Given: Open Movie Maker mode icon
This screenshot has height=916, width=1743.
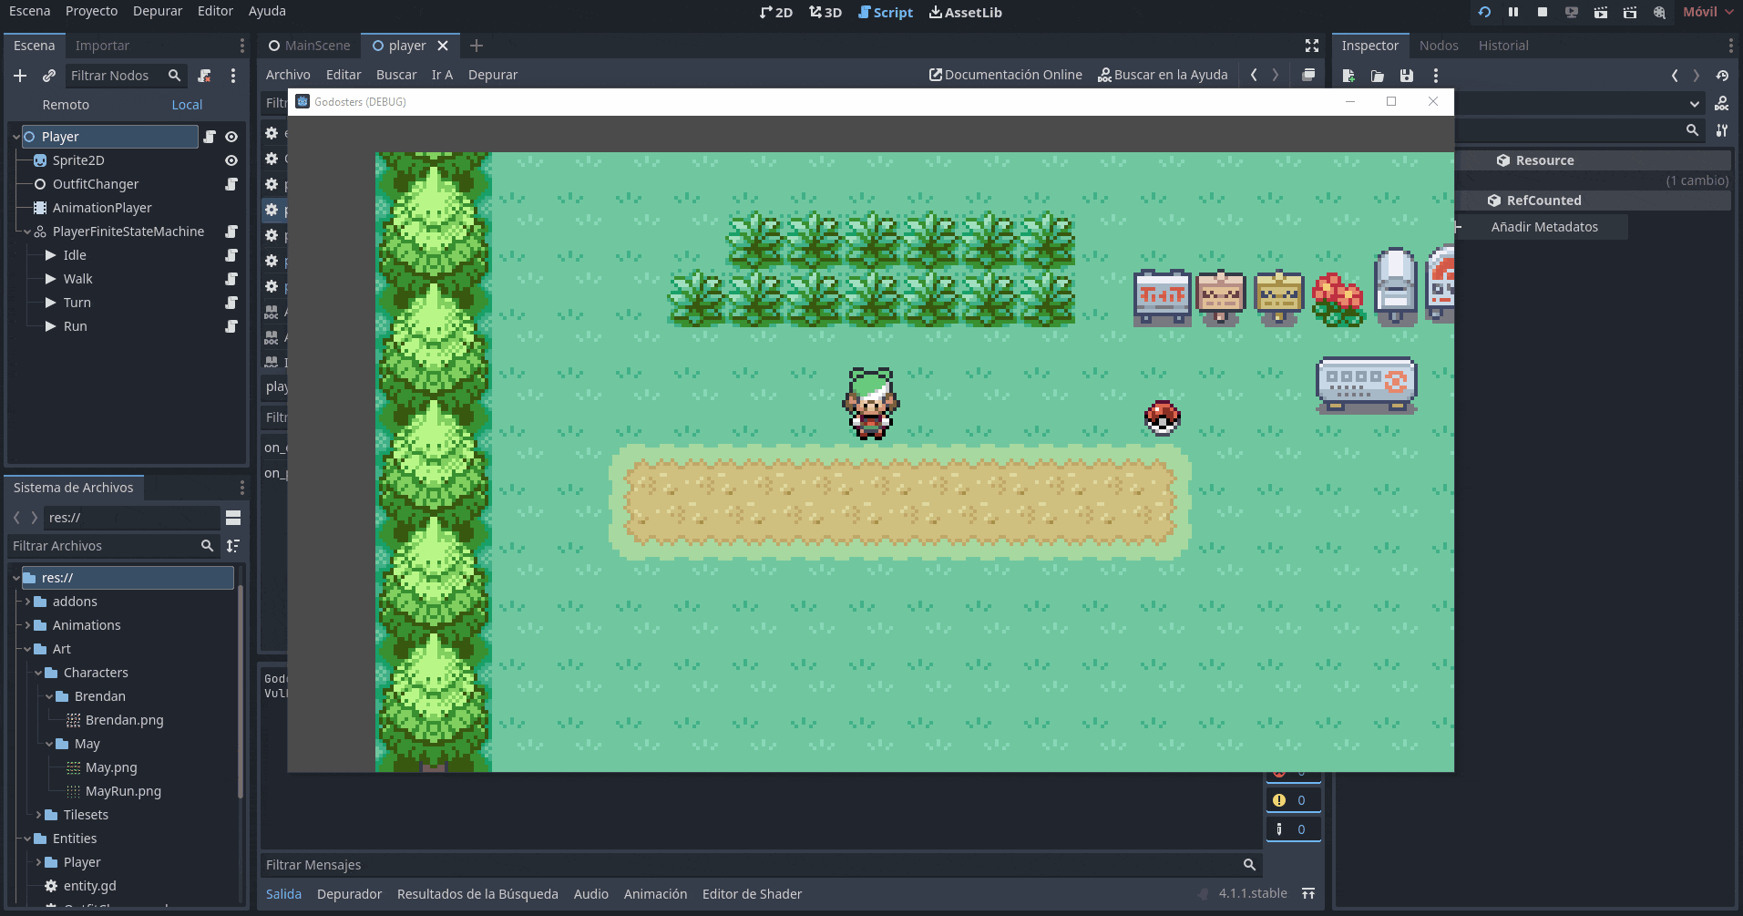Looking at the screenshot, I should pyautogui.click(x=1659, y=12).
